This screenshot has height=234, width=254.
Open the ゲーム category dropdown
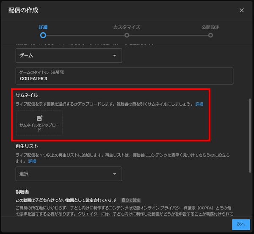pyautogui.click(x=69, y=56)
